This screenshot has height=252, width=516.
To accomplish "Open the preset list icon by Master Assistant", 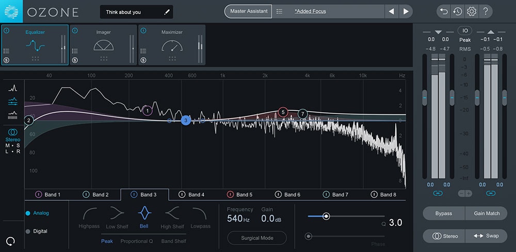I will click(x=279, y=11).
